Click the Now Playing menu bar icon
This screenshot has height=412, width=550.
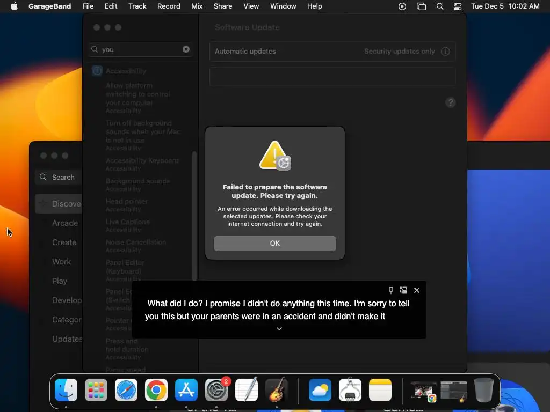coord(402,6)
